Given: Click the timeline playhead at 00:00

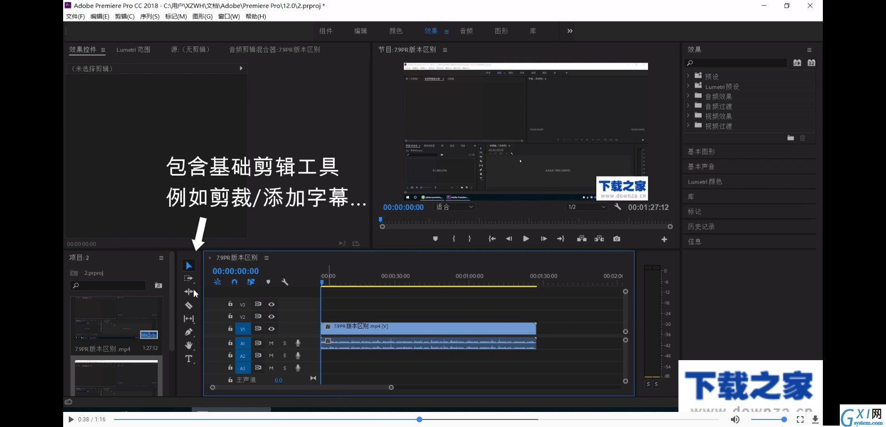Looking at the screenshot, I should [322, 282].
